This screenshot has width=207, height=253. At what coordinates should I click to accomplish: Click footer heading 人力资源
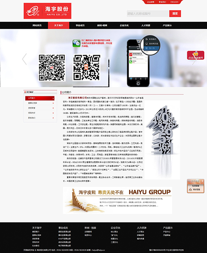[142, 228]
